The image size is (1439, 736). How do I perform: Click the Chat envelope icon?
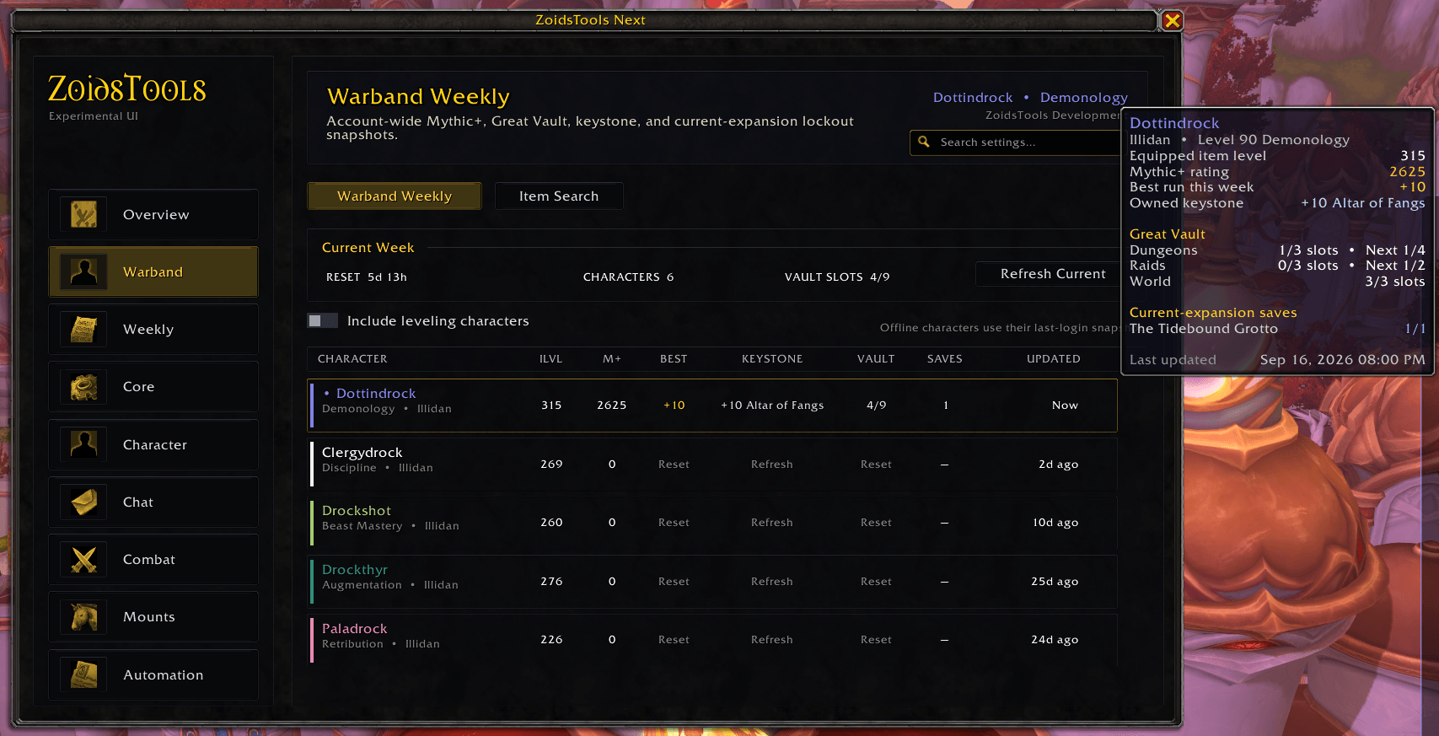[83, 502]
